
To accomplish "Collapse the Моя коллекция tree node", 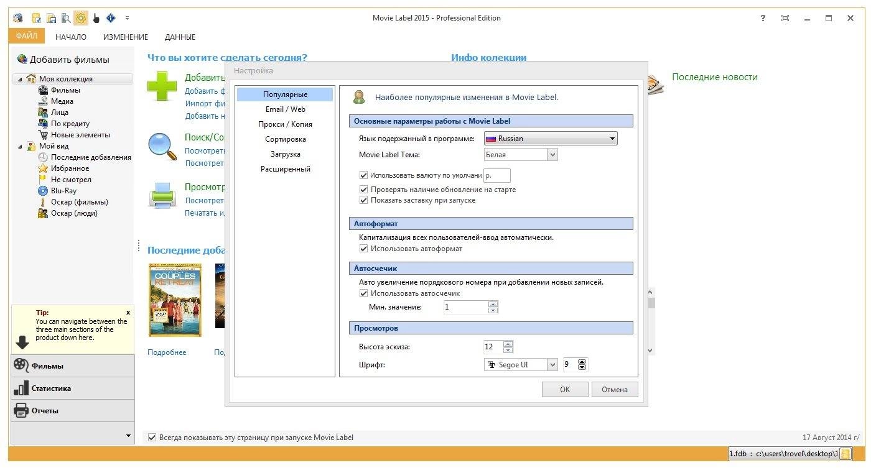I will (x=20, y=79).
